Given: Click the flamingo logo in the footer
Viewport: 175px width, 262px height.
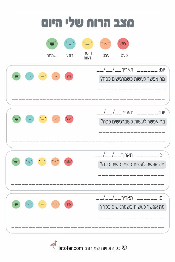Looking at the screenshot, I should click(x=54, y=246).
